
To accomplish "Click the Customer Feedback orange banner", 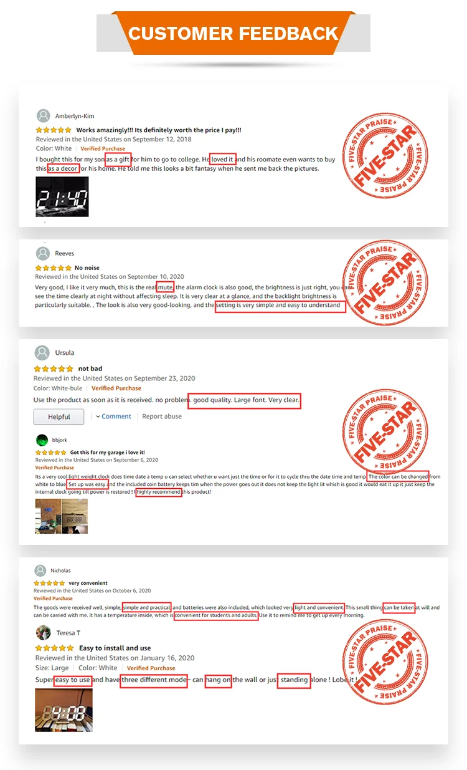I will [x=233, y=32].
